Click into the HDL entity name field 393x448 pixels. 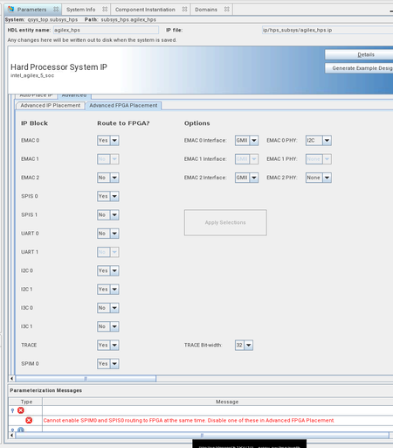click(x=106, y=30)
